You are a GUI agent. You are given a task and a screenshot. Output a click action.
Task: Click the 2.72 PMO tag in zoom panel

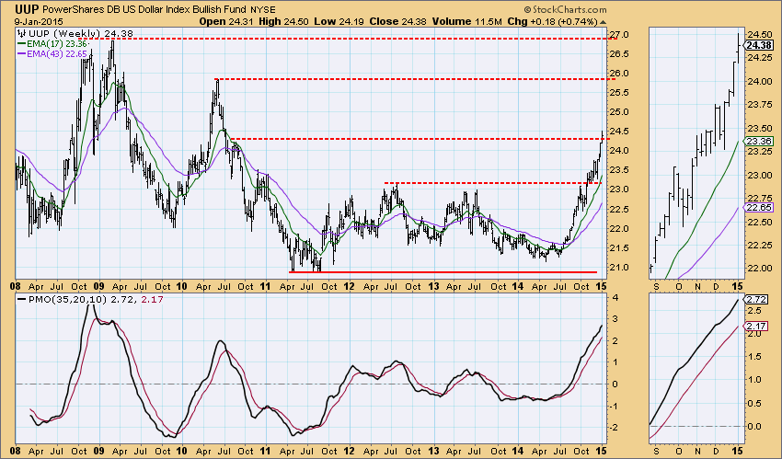756,300
